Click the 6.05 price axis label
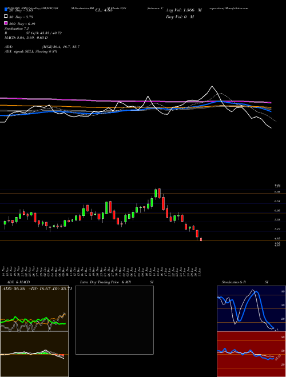 [x=277, y=210]
